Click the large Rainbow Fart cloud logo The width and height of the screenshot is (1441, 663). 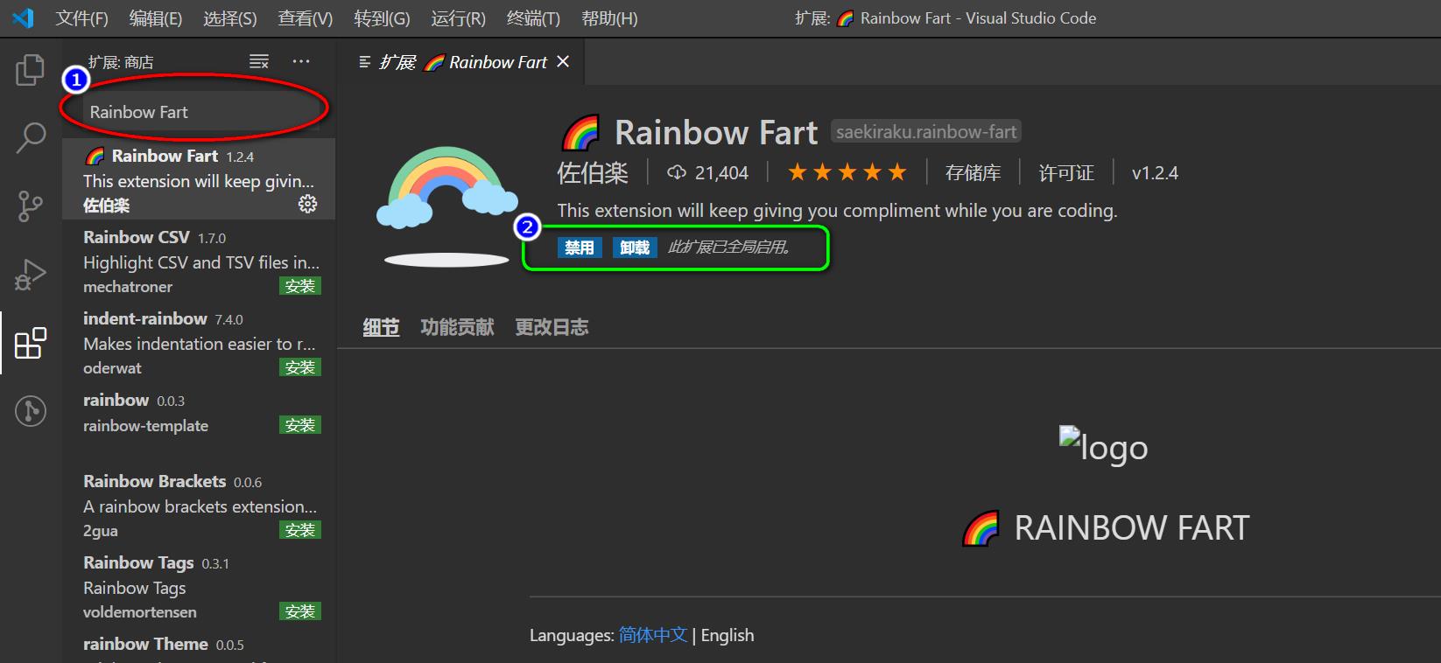[x=447, y=205]
